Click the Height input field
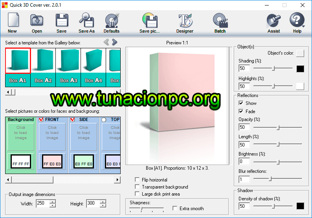312x218 pixels. click(93, 203)
